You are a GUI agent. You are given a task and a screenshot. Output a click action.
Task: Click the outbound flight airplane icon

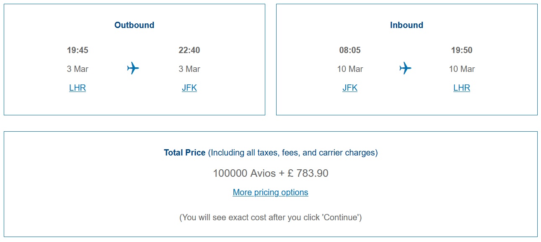133,68
